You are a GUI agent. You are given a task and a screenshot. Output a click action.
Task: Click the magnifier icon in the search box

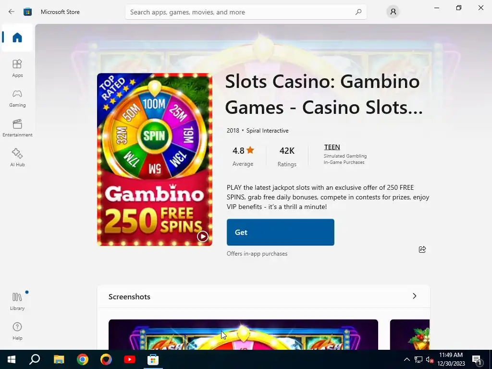coord(358,12)
